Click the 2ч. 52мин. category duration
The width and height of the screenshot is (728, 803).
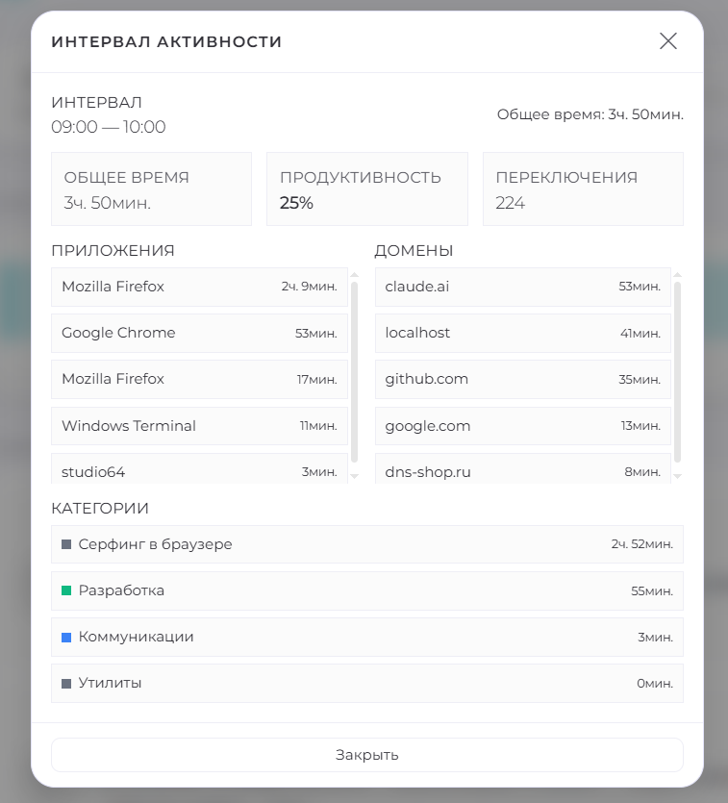click(642, 544)
